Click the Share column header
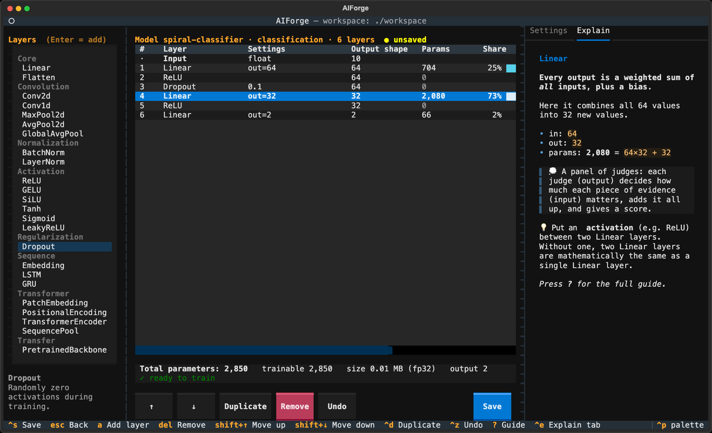The height and width of the screenshot is (433, 712). pos(495,49)
